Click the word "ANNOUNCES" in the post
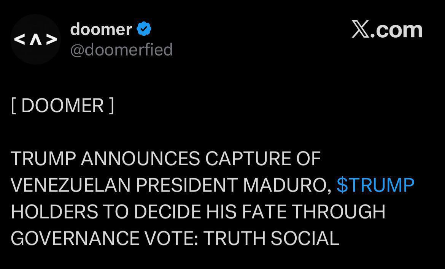Screen dimensions: 445x269 point(140,158)
